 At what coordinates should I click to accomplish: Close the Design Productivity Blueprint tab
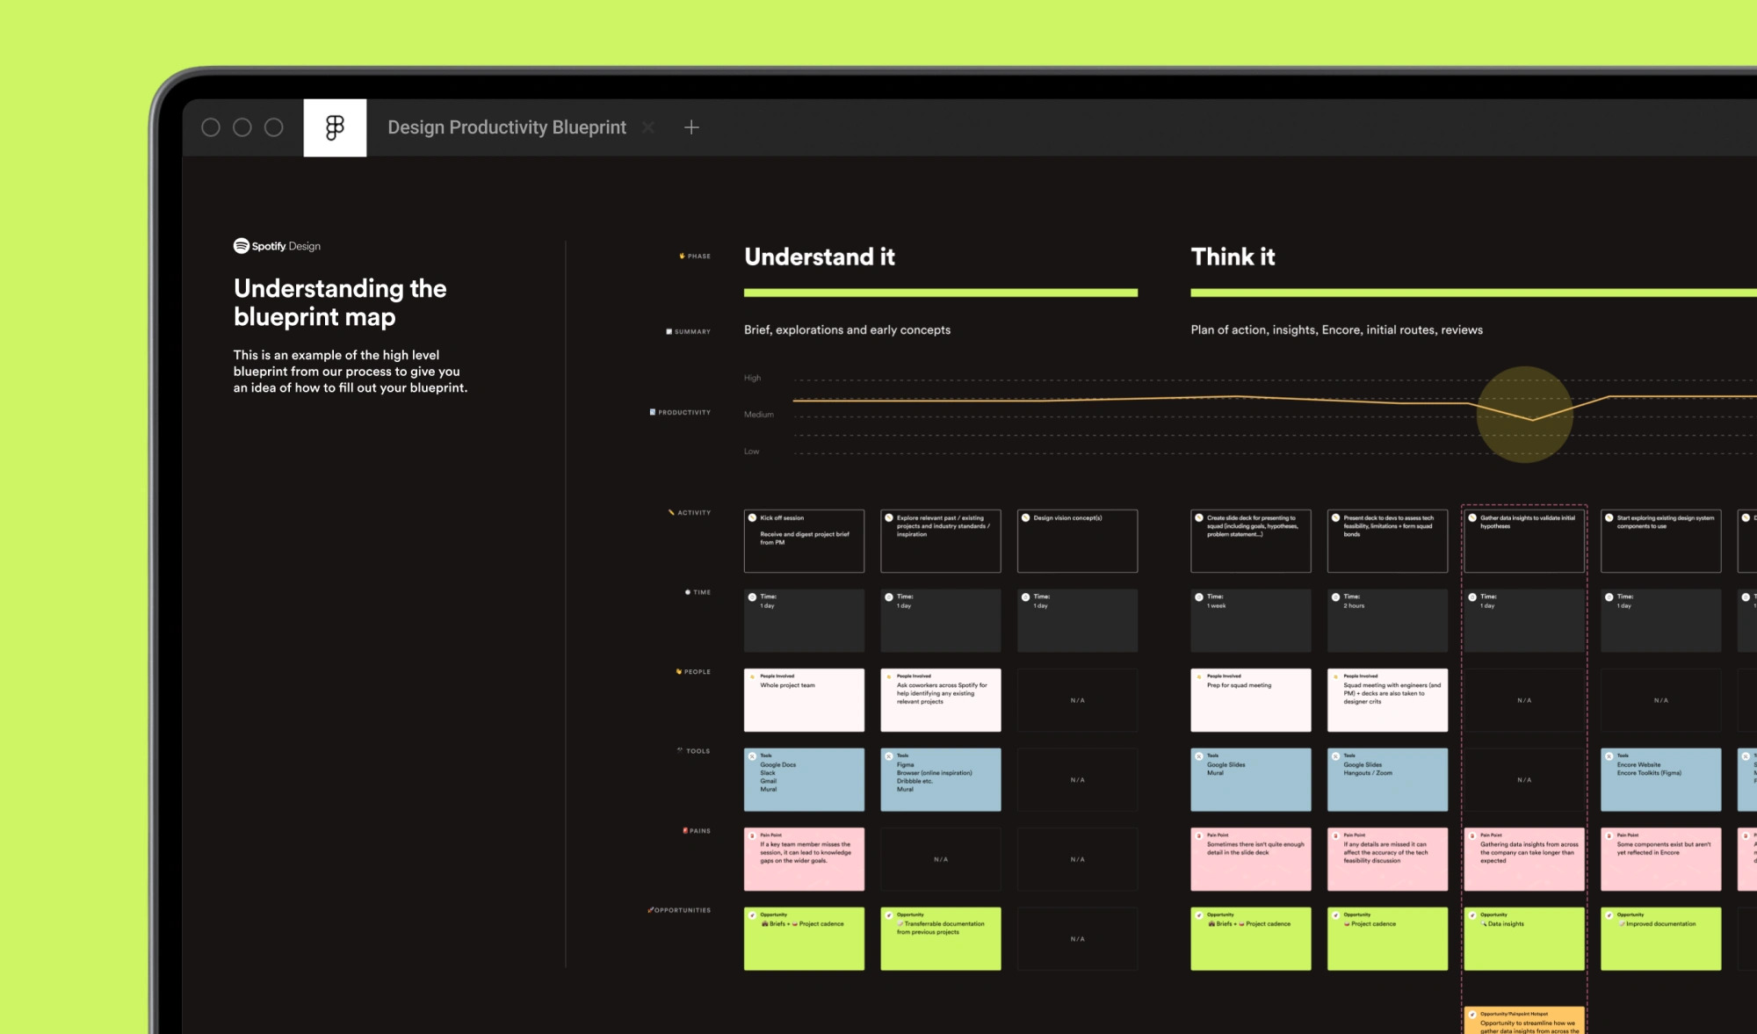pyautogui.click(x=648, y=128)
